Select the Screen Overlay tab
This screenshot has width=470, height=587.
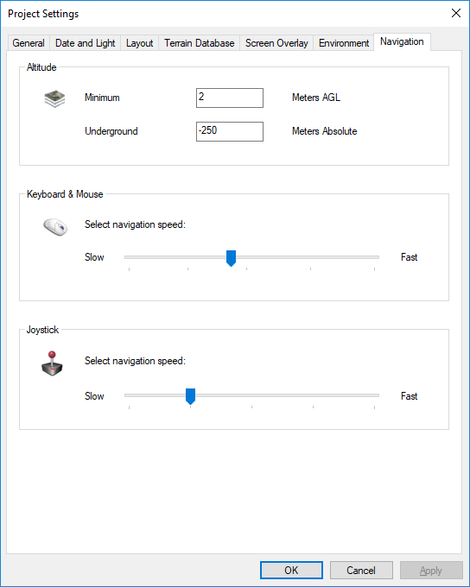(x=276, y=43)
